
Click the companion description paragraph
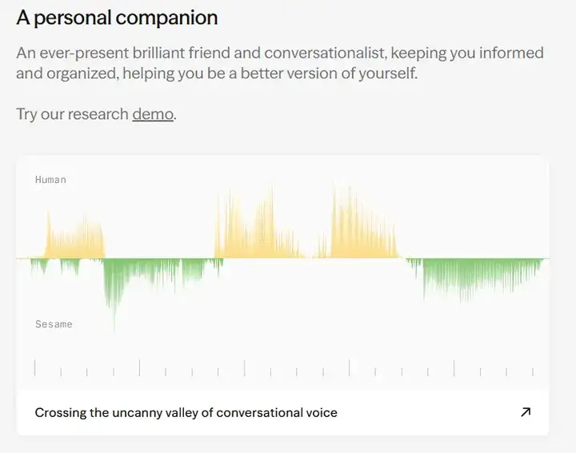click(x=280, y=63)
